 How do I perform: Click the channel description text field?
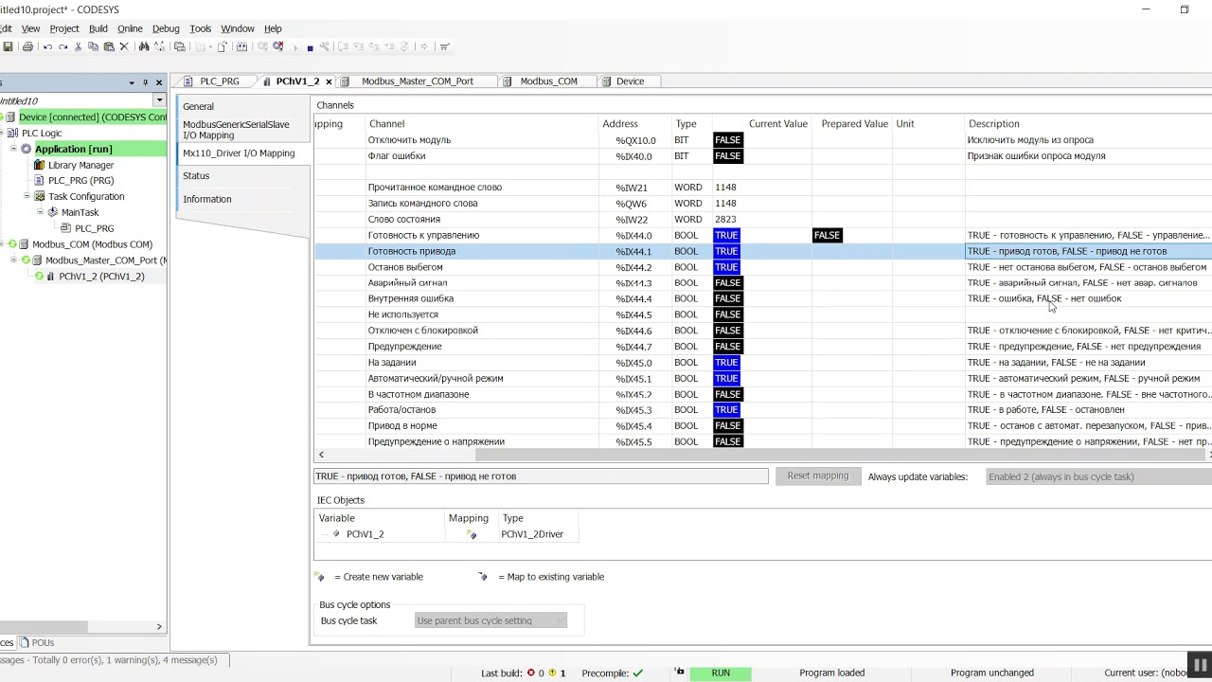(x=541, y=476)
